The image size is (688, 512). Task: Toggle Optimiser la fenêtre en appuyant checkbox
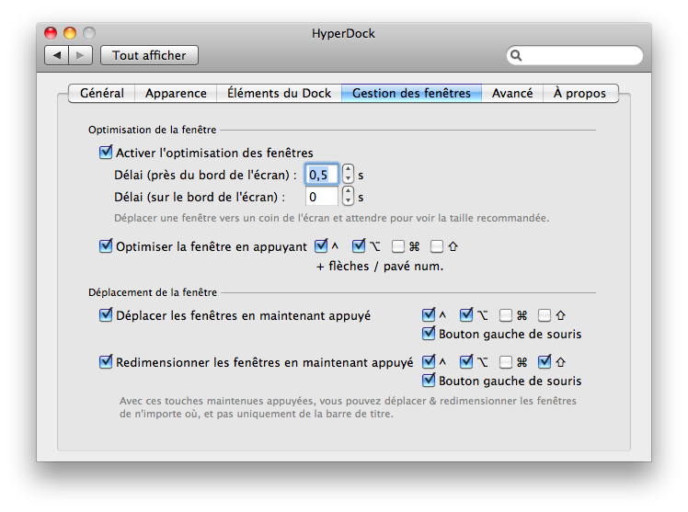(x=105, y=246)
